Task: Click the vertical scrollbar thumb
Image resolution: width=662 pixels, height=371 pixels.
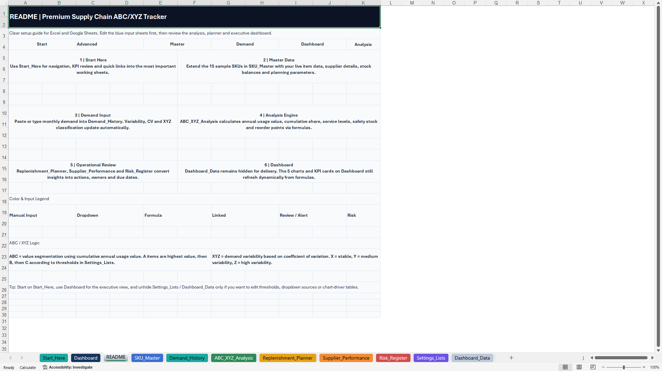Action: coord(658,176)
